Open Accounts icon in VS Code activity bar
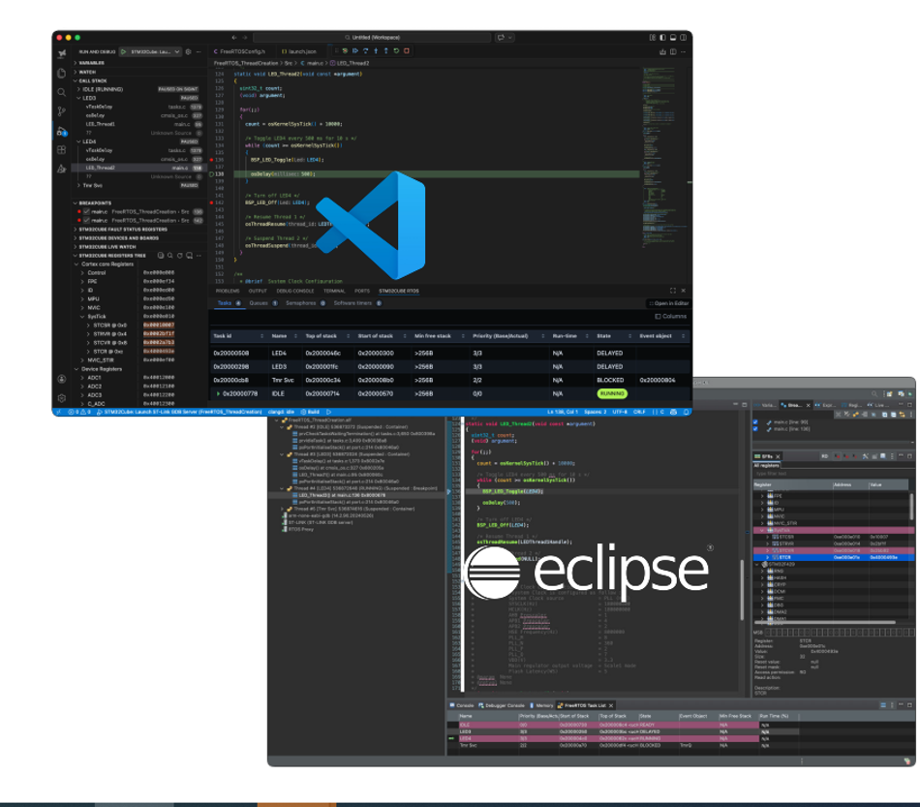 (62, 379)
